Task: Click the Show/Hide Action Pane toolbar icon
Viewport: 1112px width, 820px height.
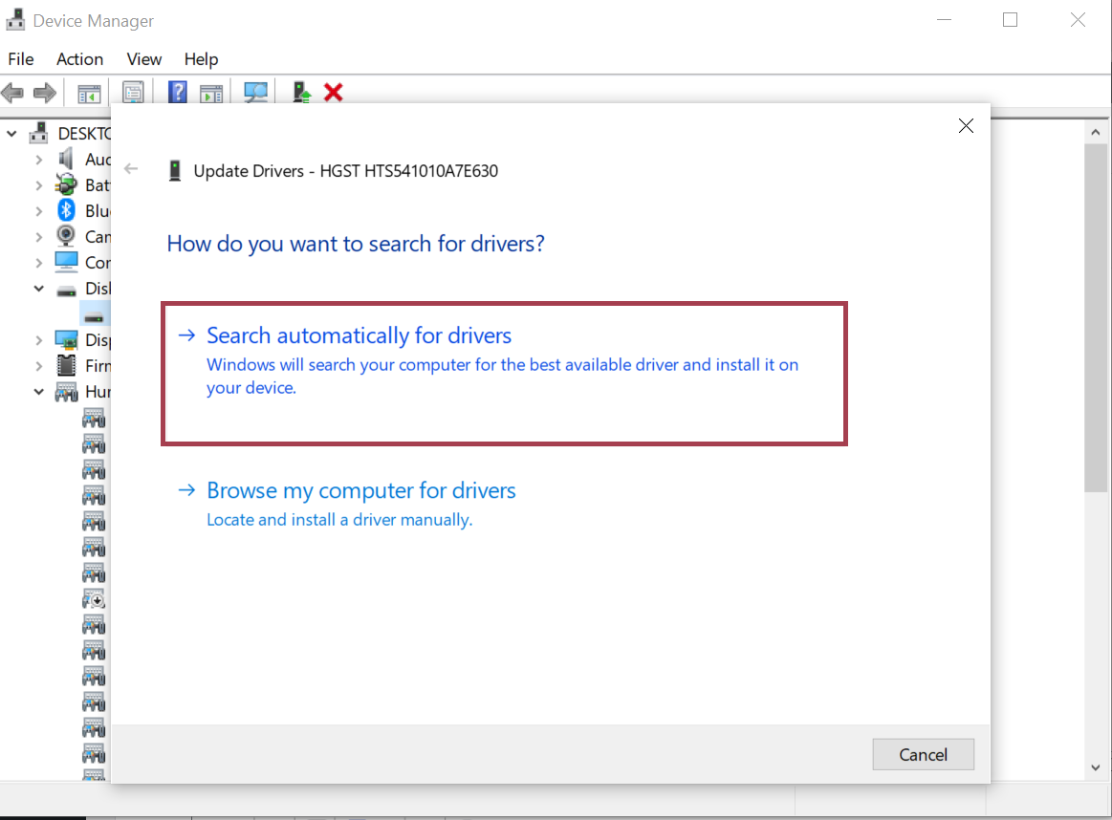Action: [x=211, y=93]
